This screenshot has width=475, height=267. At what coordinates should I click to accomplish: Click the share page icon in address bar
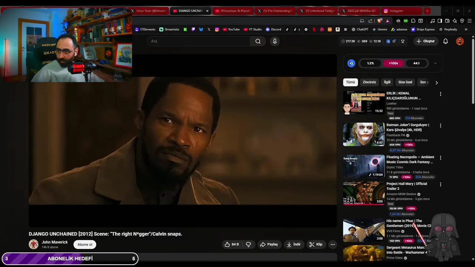(370, 21)
